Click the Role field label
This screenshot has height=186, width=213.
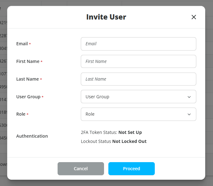[x=21, y=114]
